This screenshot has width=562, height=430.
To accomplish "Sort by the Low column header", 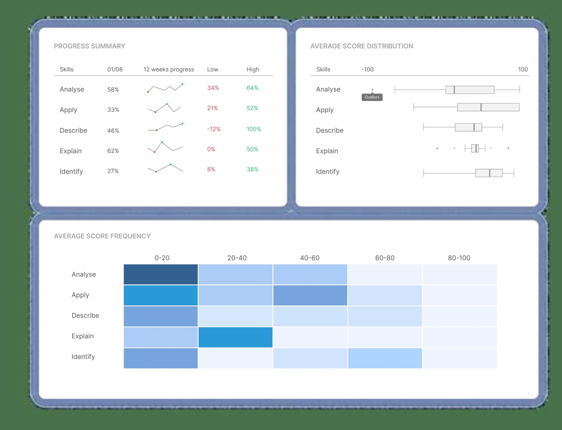I will (213, 69).
